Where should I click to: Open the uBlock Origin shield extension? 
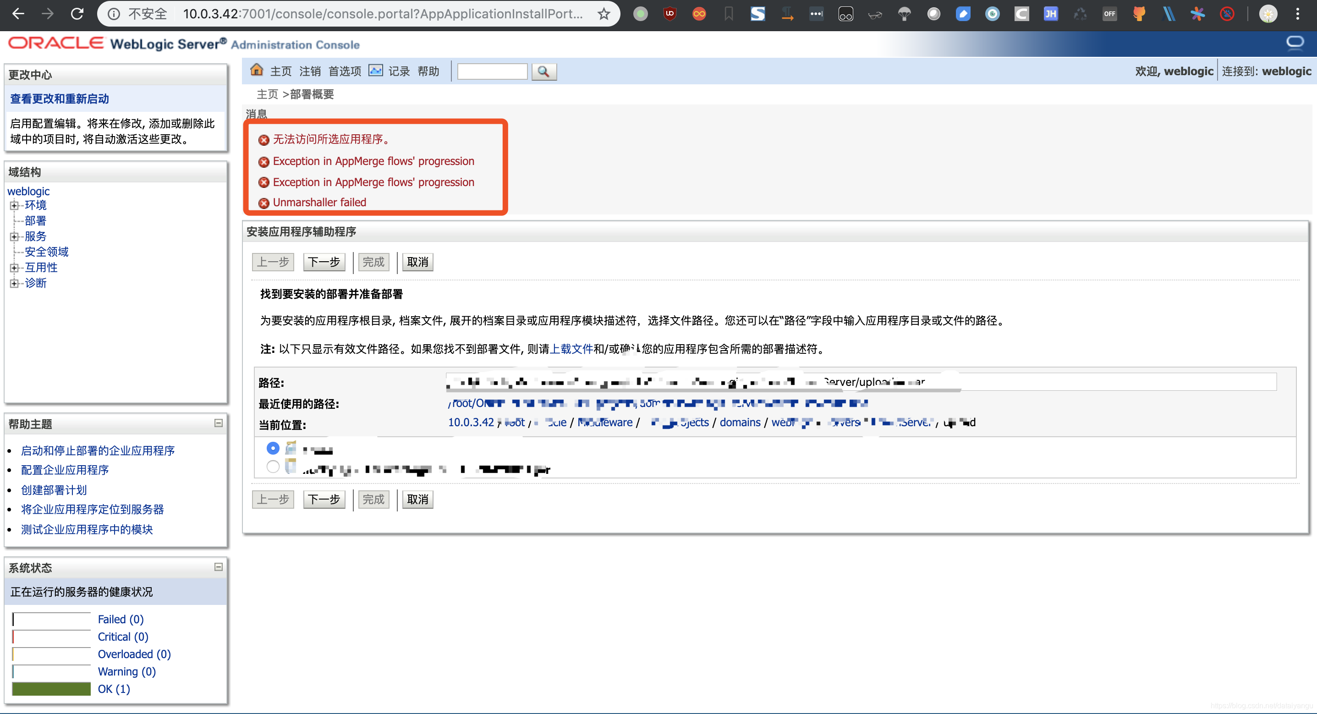(x=670, y=14)
